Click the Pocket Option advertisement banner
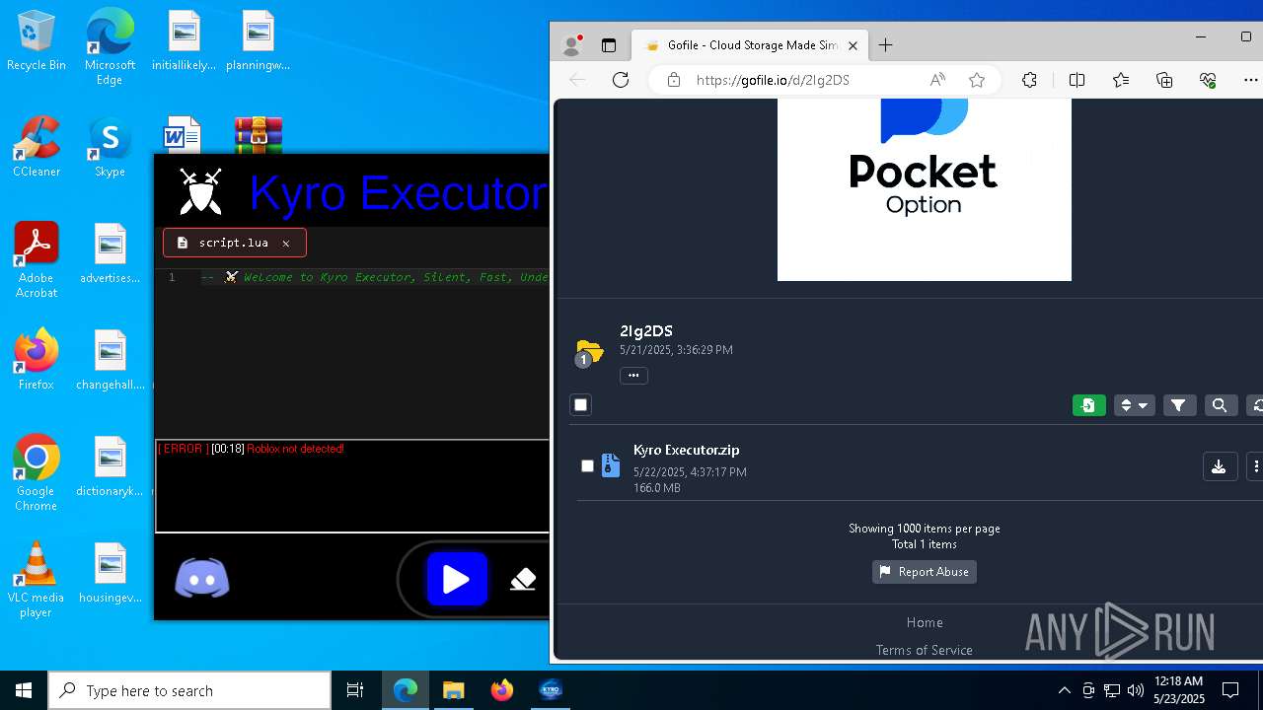 point(925,189)
